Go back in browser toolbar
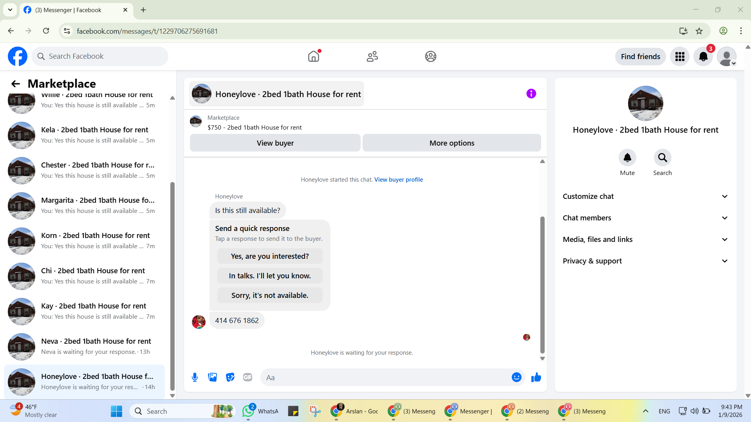Viewport: 751px width, 422px height. coord(11,31)
